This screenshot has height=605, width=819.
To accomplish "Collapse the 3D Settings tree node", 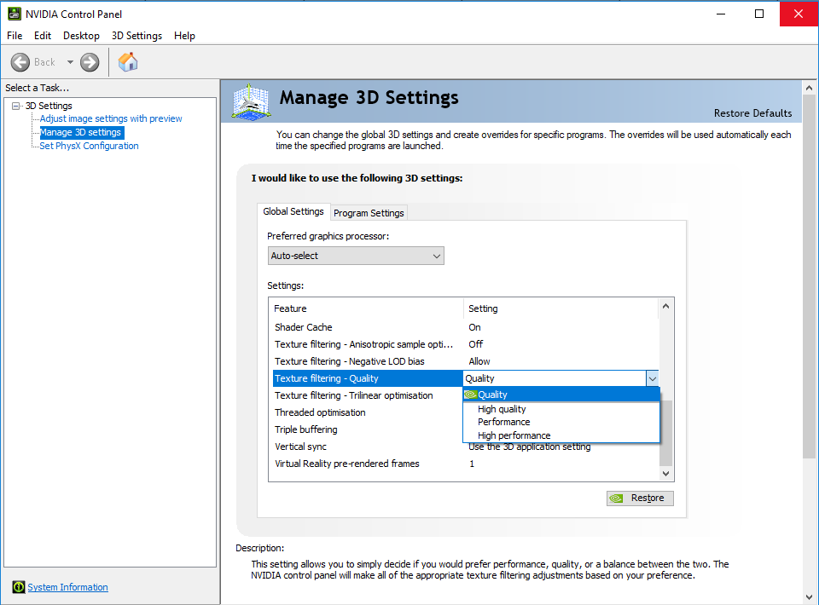I will point(15,106).
